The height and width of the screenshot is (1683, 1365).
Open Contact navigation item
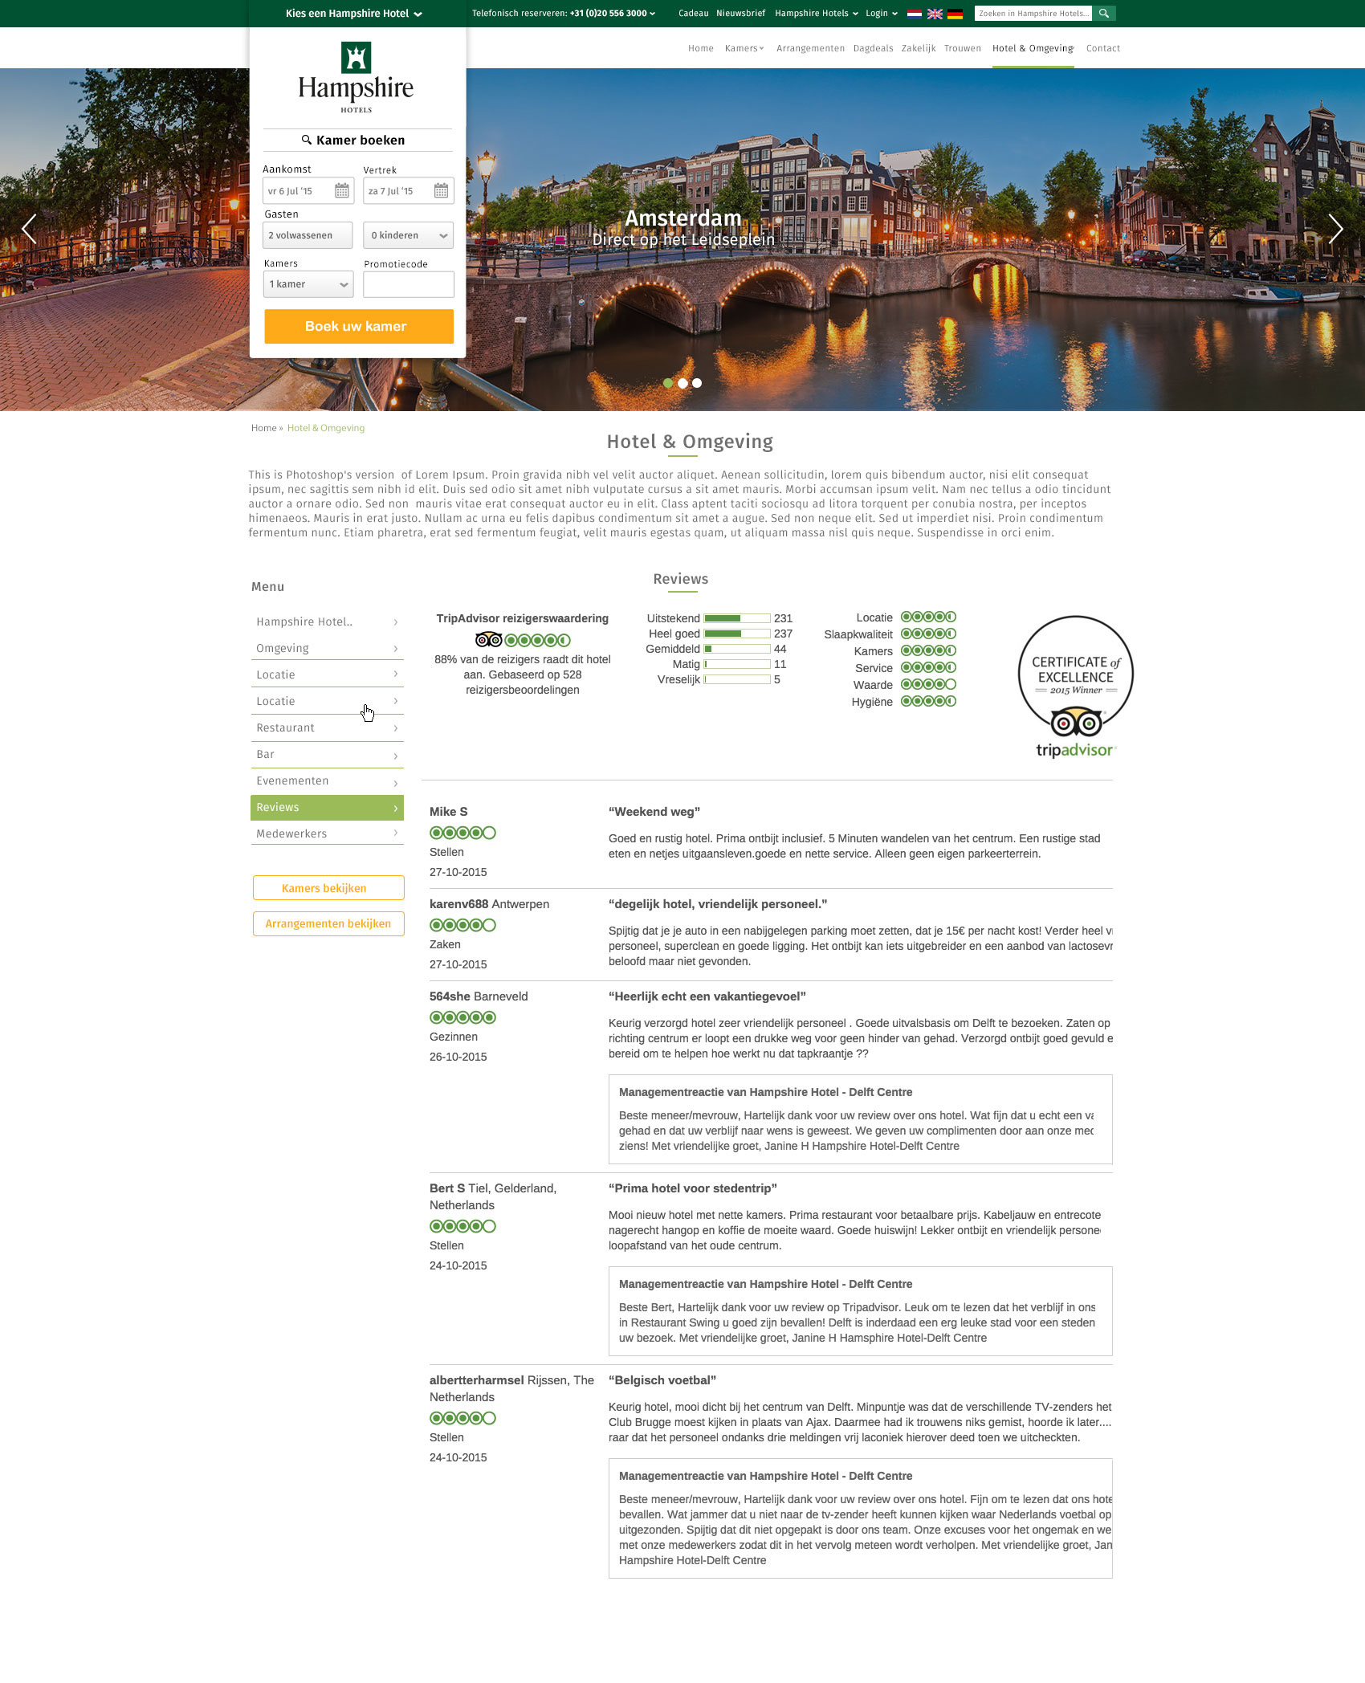click(1103, 48)
